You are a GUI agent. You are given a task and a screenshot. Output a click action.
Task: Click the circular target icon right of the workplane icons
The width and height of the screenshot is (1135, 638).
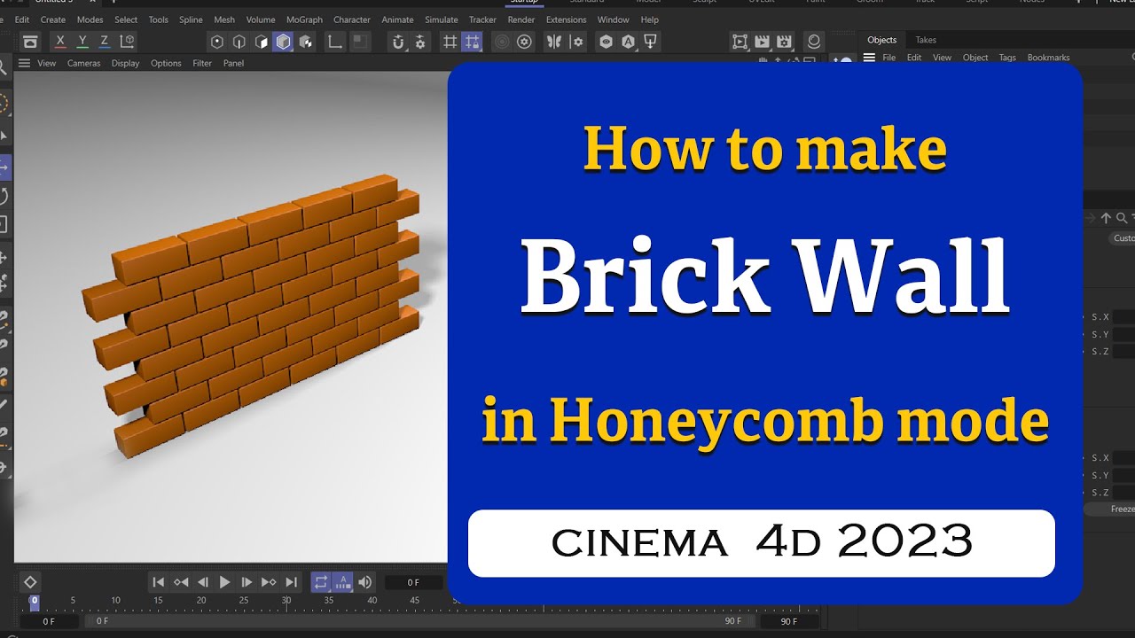502,42
